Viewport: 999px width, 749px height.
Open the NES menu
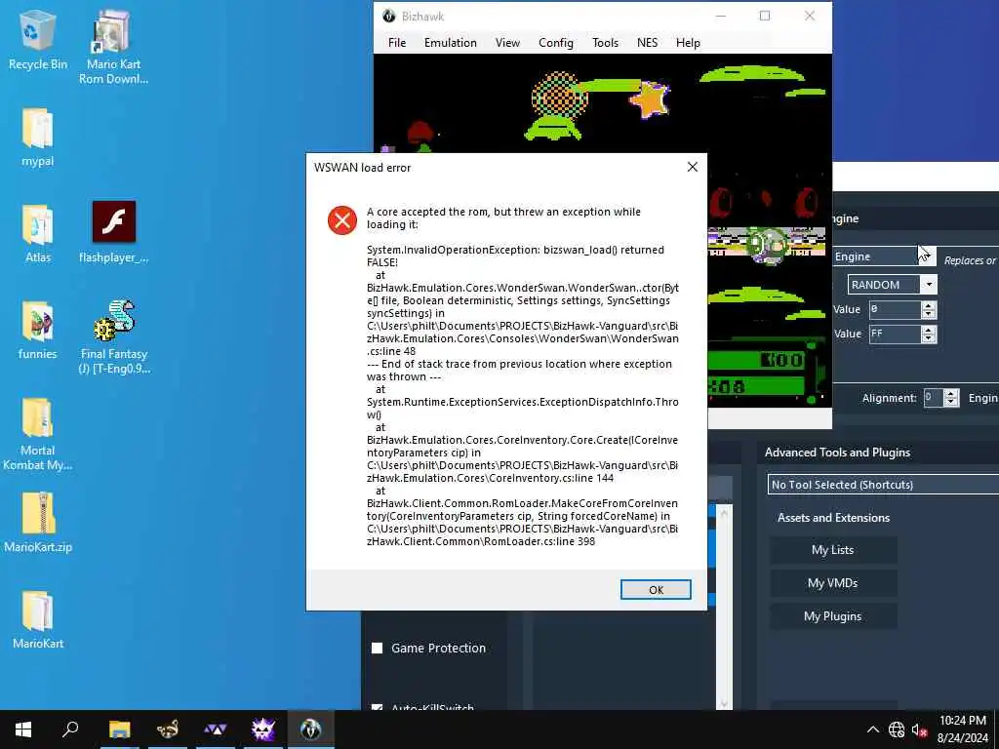pos(648,43)
